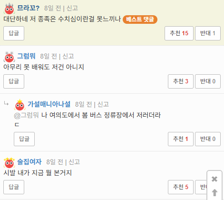Click 그럼뭐's red character avatar
224x200 pixels.
pos(9,57)
